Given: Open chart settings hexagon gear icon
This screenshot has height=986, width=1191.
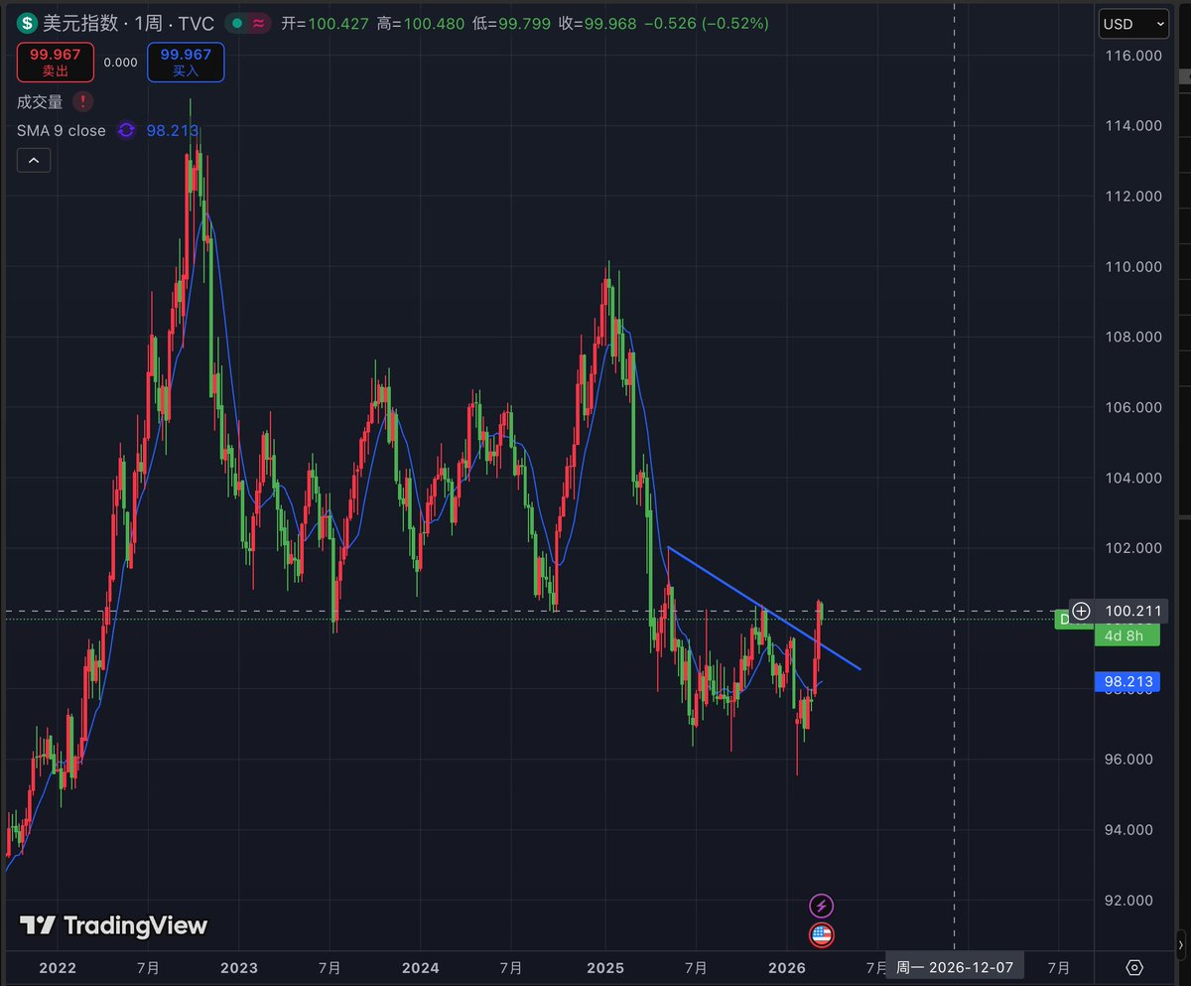Looking at the screenshot, I should pyautogui.click(x=1135, y=967).
